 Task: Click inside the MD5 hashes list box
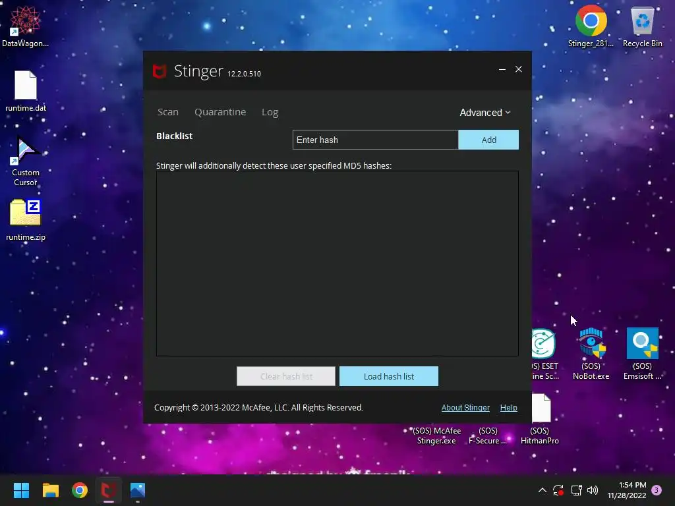[337, 264]
